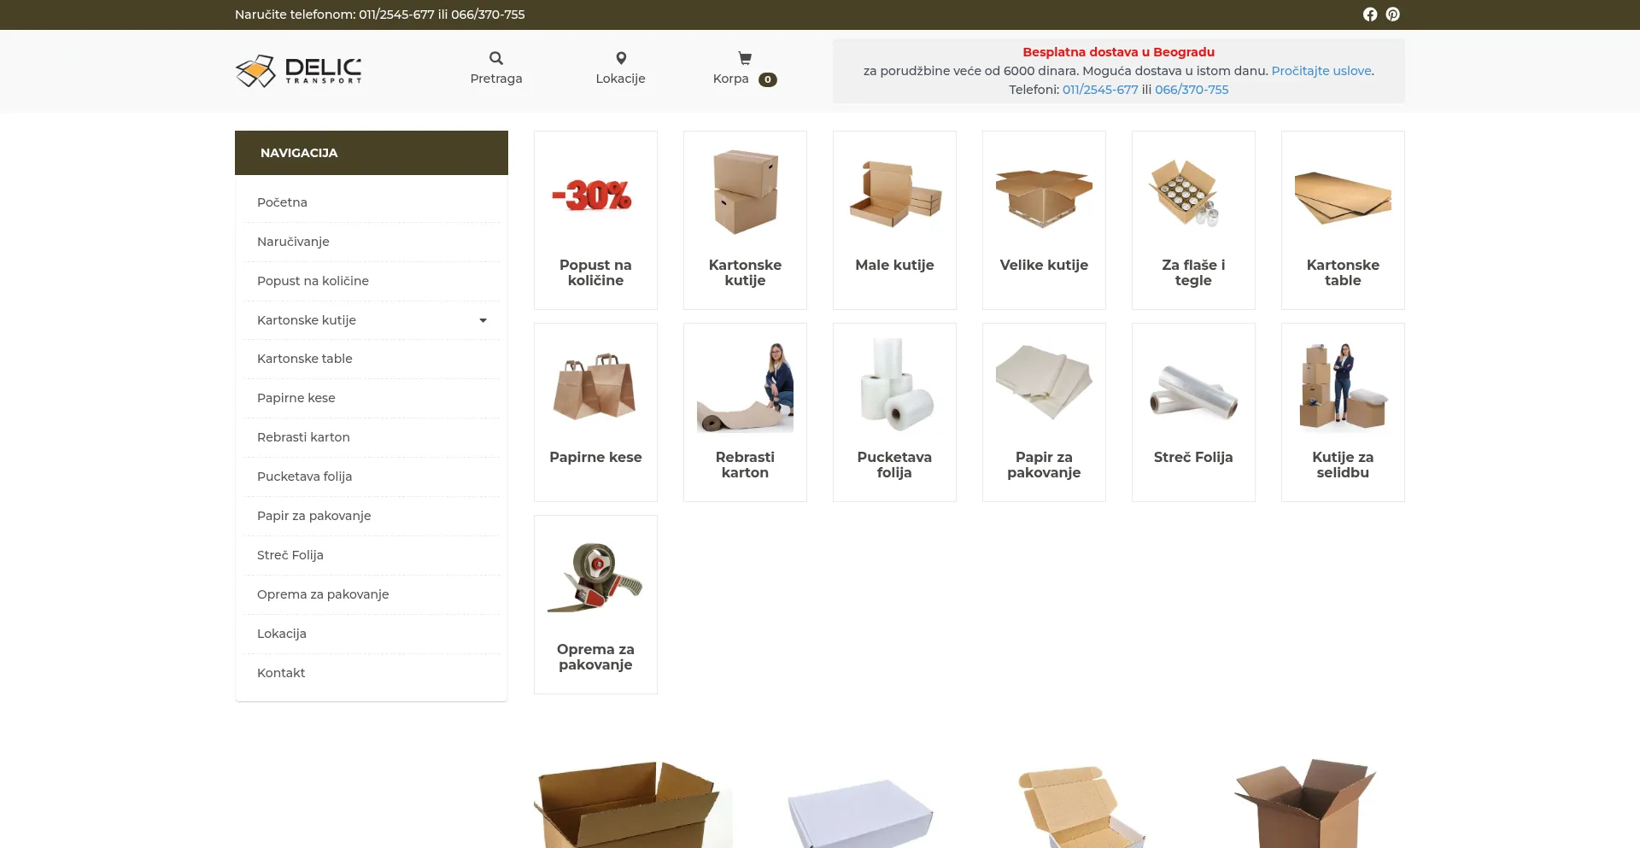Click the Pretraga magnifier search icon

coord(496,58)
